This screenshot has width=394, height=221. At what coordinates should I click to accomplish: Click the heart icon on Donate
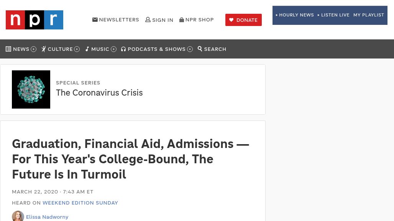[231, 20]
